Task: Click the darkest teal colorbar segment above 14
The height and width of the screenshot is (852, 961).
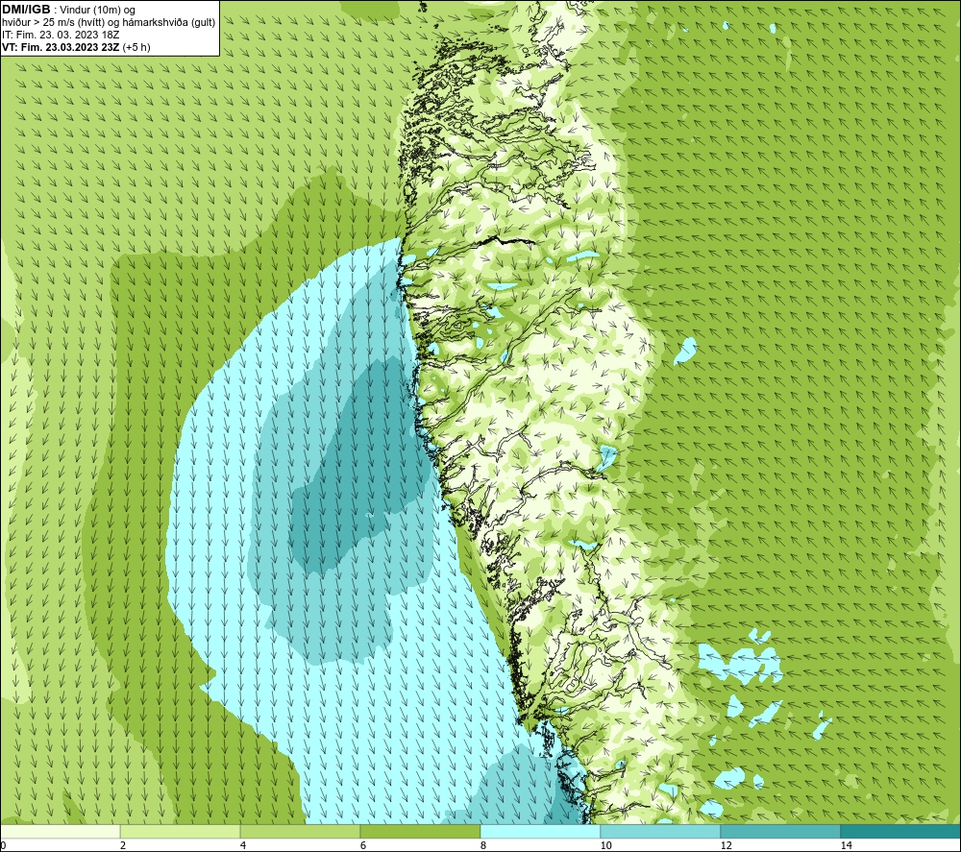Action: tap(901, 831)
